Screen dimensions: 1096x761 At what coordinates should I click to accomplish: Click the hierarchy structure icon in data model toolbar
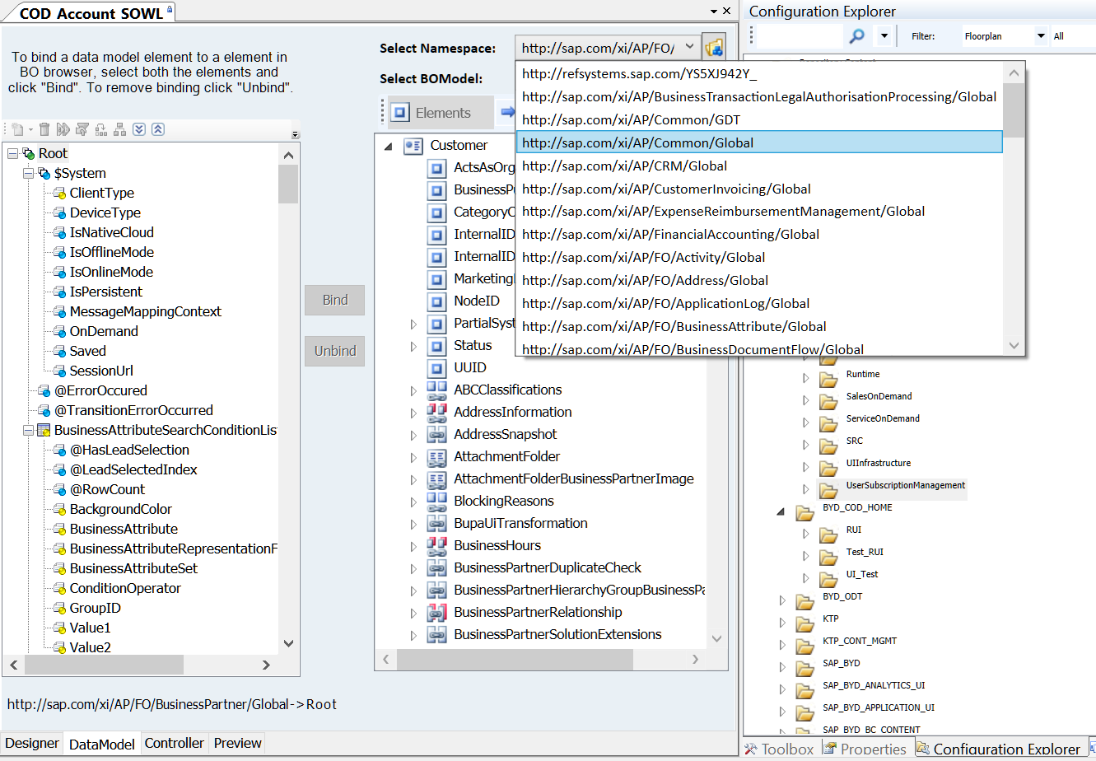(120, 129)
